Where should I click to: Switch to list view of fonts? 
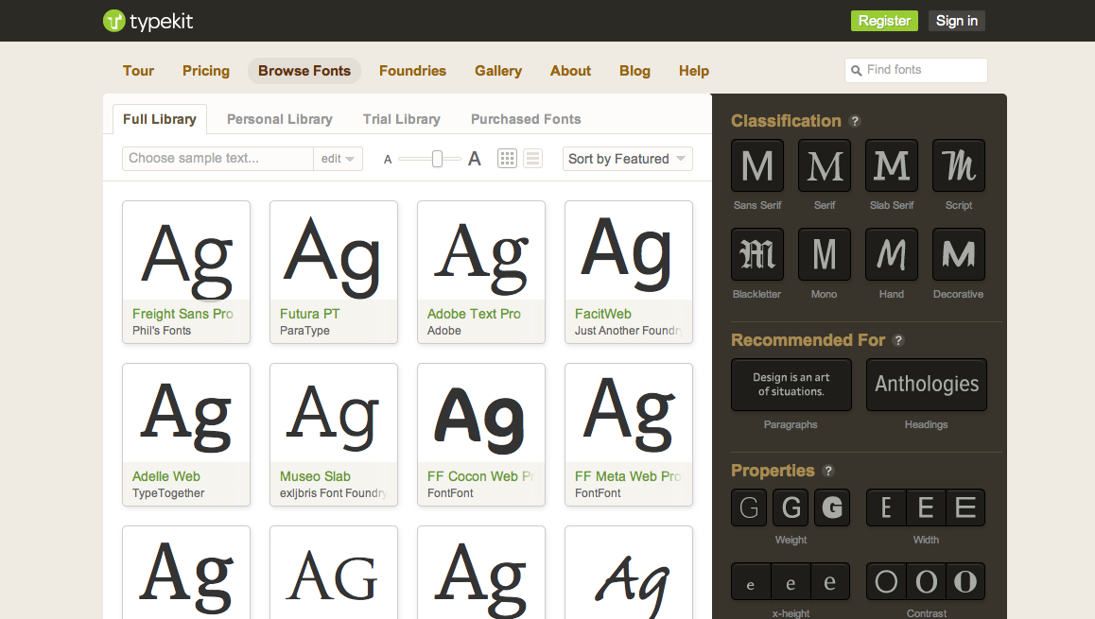point(532,158)
